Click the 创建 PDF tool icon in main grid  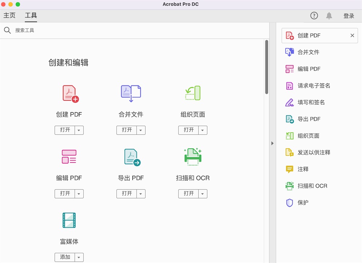click(71, 94)
